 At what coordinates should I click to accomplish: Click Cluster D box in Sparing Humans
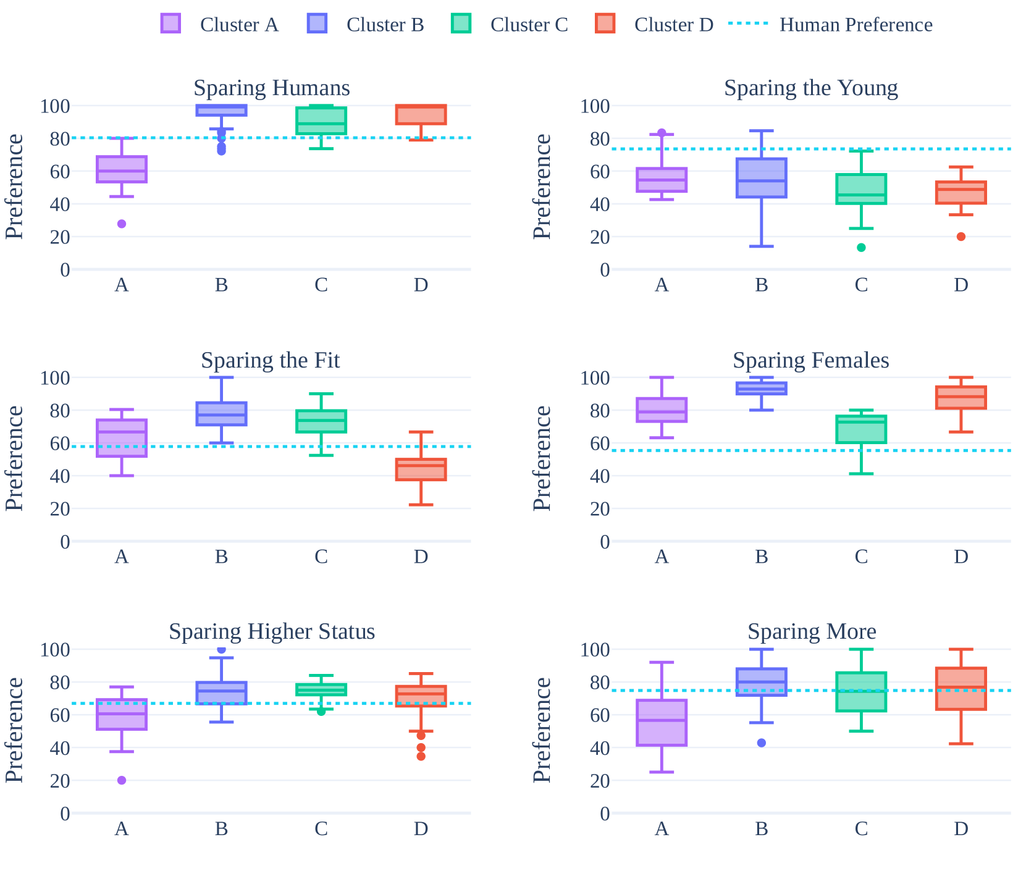421,115
